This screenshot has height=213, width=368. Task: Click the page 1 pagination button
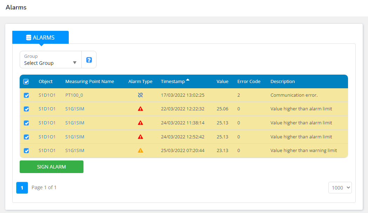point(22,187)
